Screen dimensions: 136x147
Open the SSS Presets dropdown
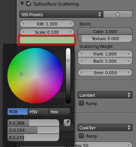pos(61,14)
